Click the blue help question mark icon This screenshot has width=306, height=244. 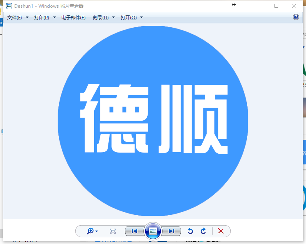click(x=296, y=17)
